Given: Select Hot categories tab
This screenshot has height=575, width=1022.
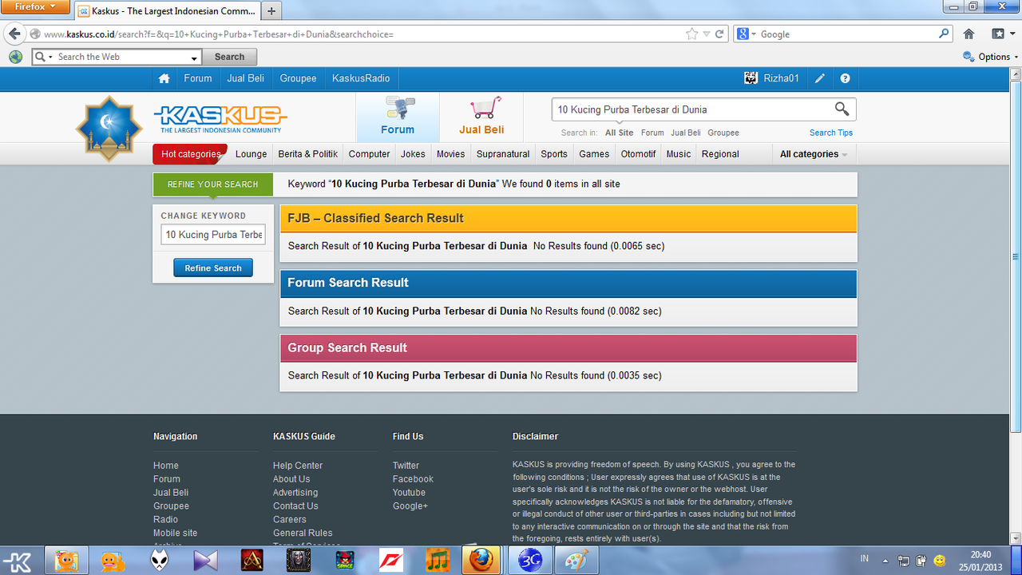Looking at the screenshot, I should (190, 154).
